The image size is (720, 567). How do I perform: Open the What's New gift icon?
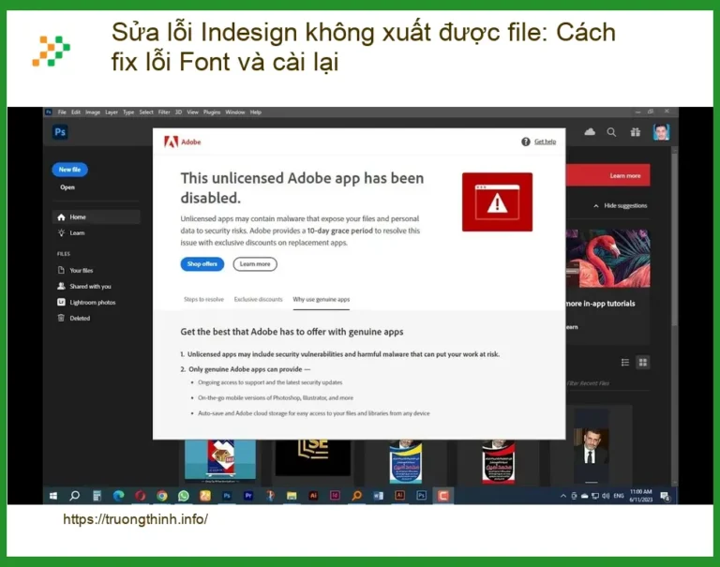[x=636, y=132]
